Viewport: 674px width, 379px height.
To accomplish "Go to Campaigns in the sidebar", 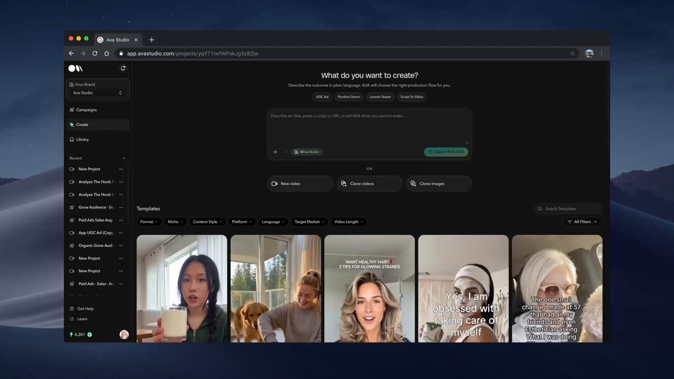I will [98, 110].
